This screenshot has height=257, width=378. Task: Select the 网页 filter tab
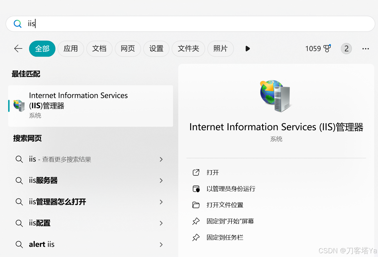tap(128, 48)
